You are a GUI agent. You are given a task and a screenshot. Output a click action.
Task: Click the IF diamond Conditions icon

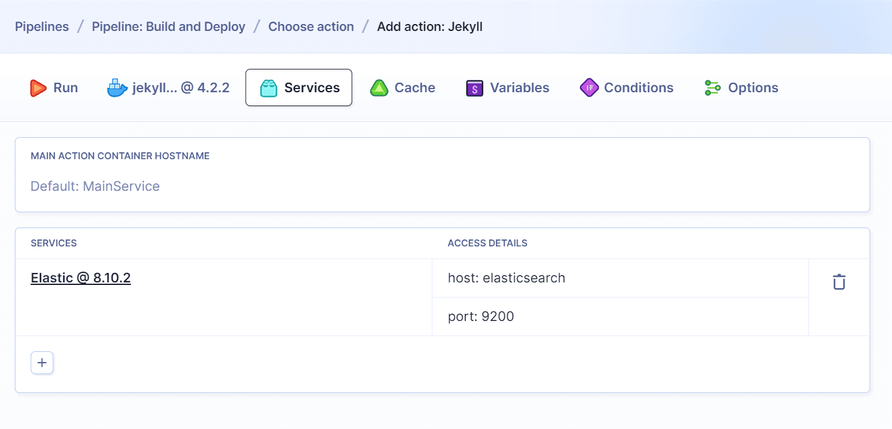point(588,87)
